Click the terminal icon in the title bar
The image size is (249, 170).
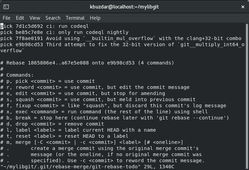(x=7, y=6)
